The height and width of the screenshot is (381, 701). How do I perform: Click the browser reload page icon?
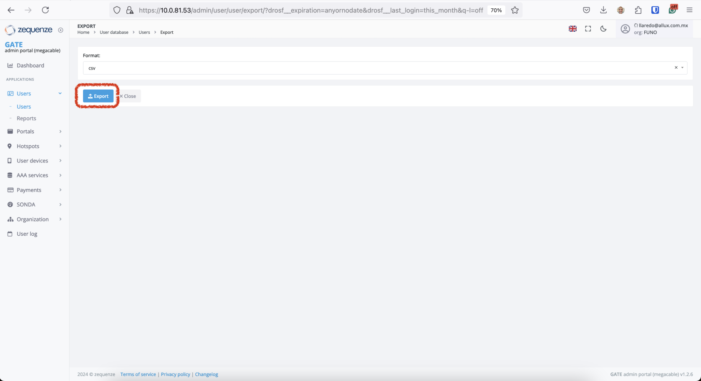[45, 10]
